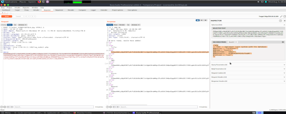The height and width of the screenshot is (114, 286).
Task: Open the volume control in system tray
Action: 258,2
